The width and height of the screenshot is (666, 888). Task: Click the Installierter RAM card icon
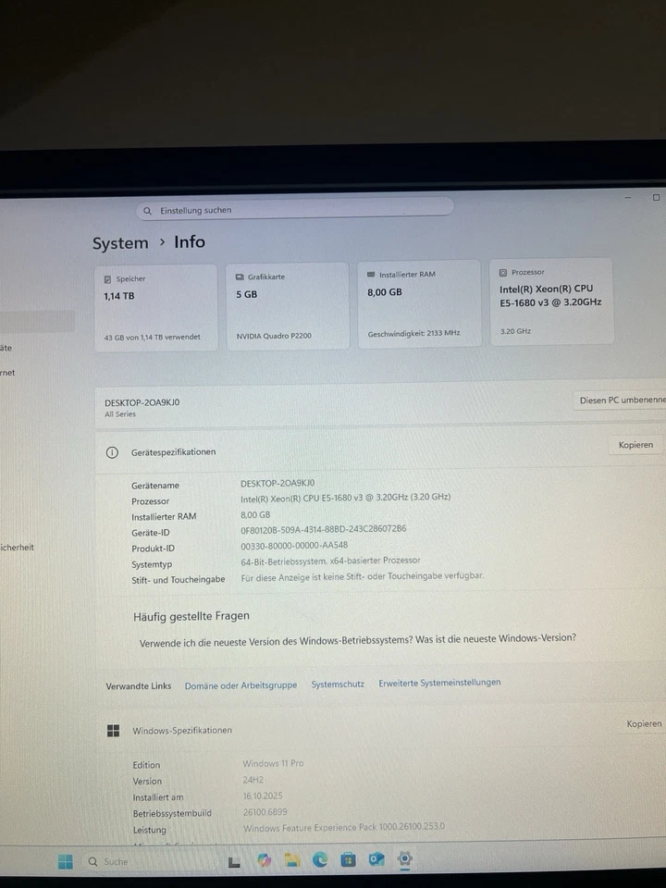click(x=371, y=275)
